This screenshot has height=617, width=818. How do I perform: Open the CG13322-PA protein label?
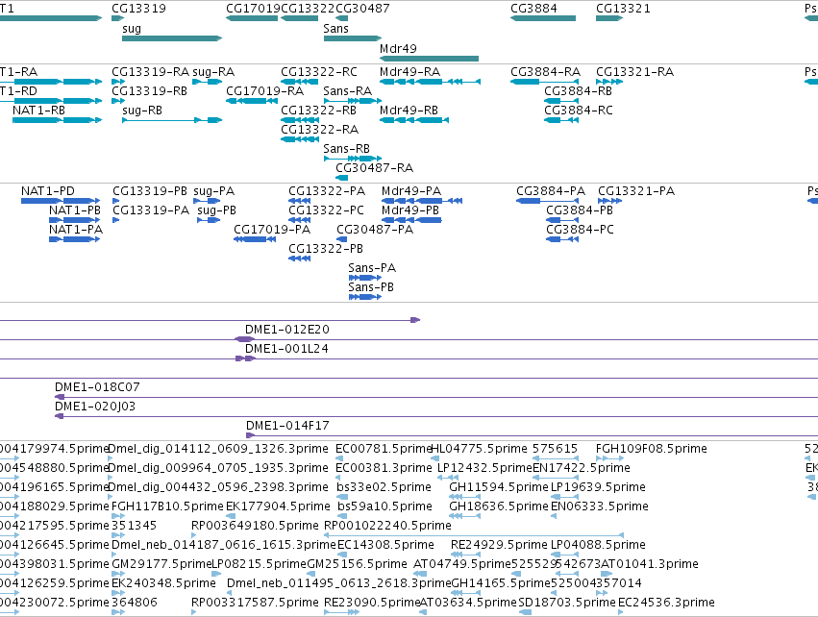tap(327, 191)
